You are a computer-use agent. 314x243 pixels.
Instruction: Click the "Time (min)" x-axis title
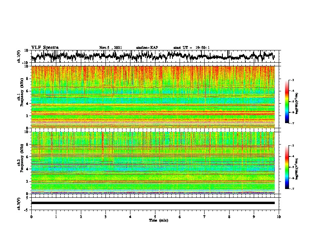pos(159,220)
